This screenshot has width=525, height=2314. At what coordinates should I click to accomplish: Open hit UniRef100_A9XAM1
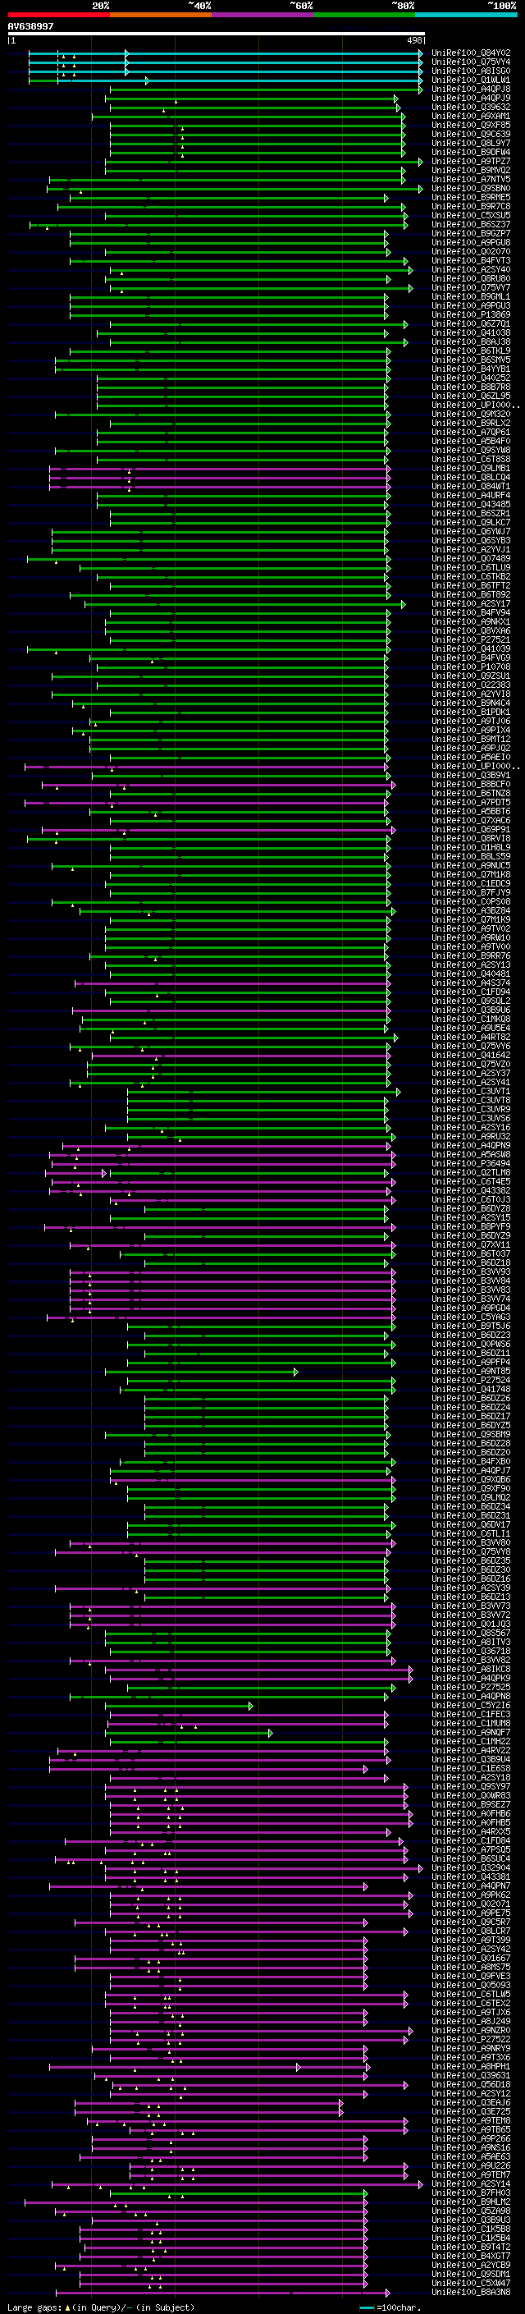(471, 117)
